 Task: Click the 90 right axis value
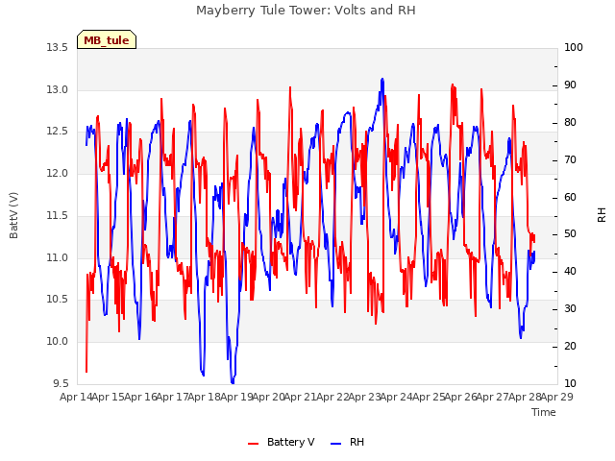[570, 85]
